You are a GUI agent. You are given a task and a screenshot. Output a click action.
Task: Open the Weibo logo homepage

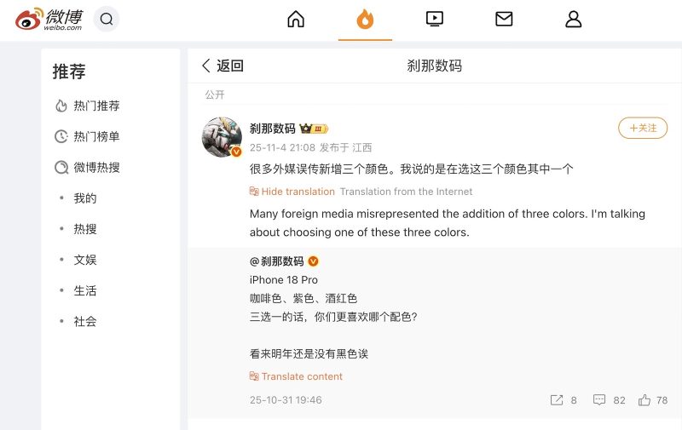[49, 19]
